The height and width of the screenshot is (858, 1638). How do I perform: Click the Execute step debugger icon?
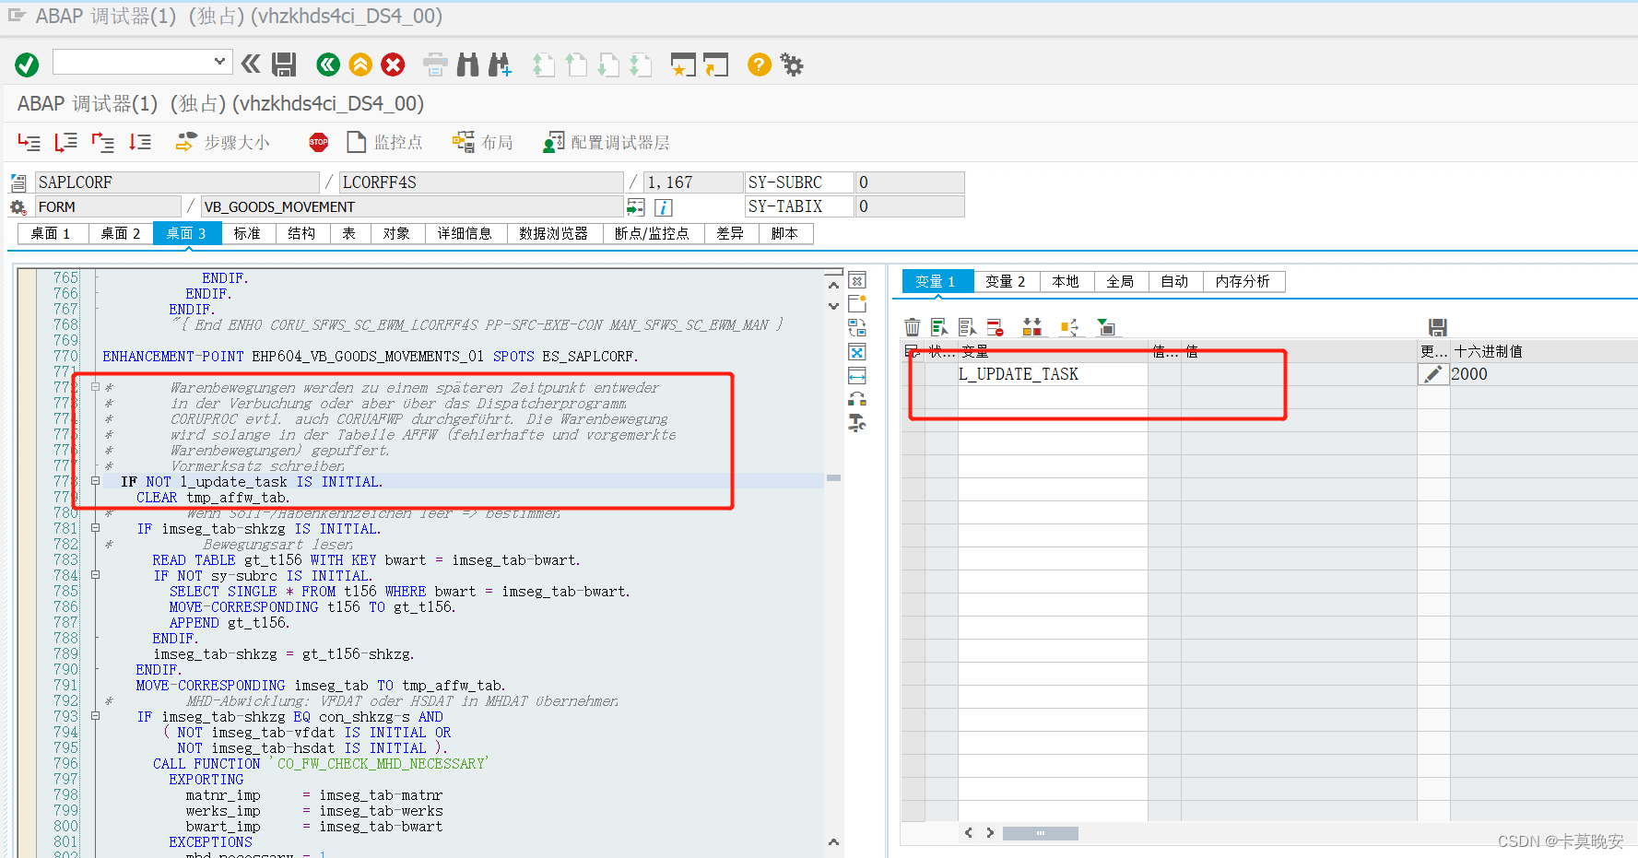pos(65,142)
